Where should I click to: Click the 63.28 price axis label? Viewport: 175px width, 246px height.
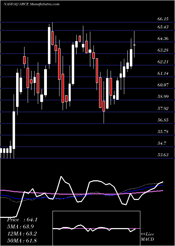[x=163, y=50]
